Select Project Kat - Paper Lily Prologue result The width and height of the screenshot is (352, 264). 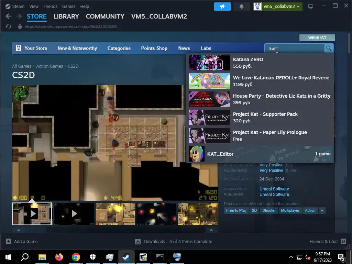coord(260,135)
